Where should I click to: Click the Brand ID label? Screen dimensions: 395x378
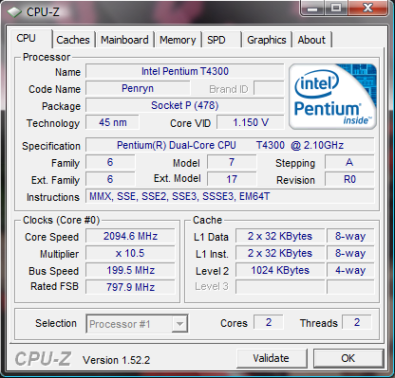click(229, 89)
